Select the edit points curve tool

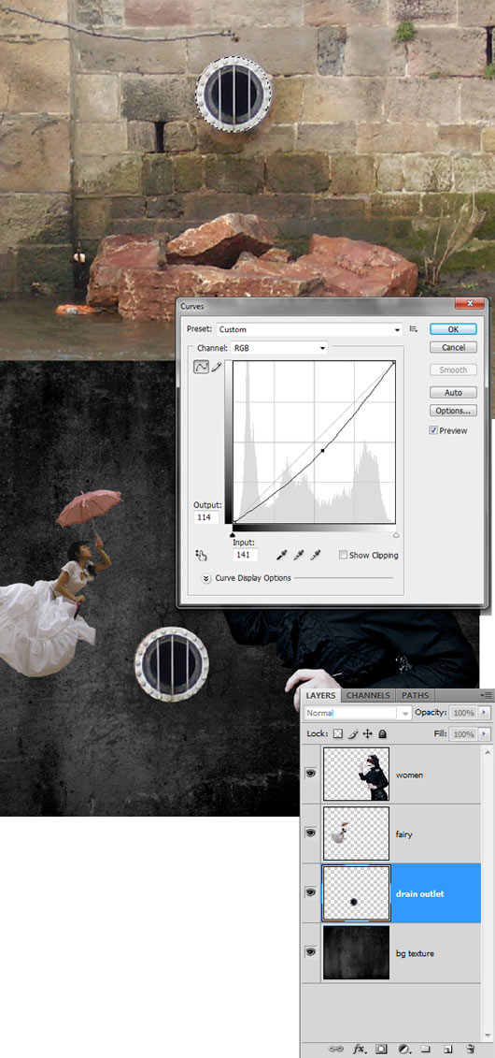click(x=201, y=367)
